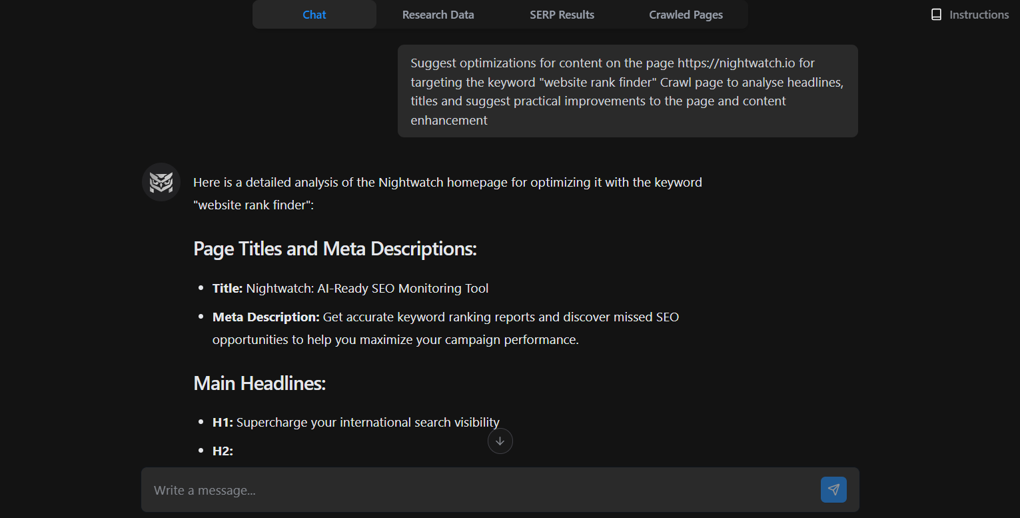Click the Page Titles and Meta Descriptions heading
The width and height of the screenshot is (1020, 518).
[335, 249]
